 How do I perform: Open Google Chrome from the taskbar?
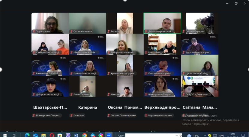tap(84, 135)
